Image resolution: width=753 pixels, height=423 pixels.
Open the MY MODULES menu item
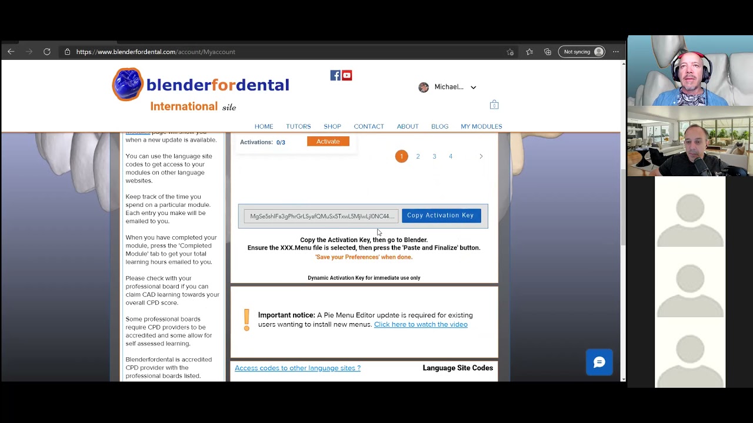[x=481, y=126]
